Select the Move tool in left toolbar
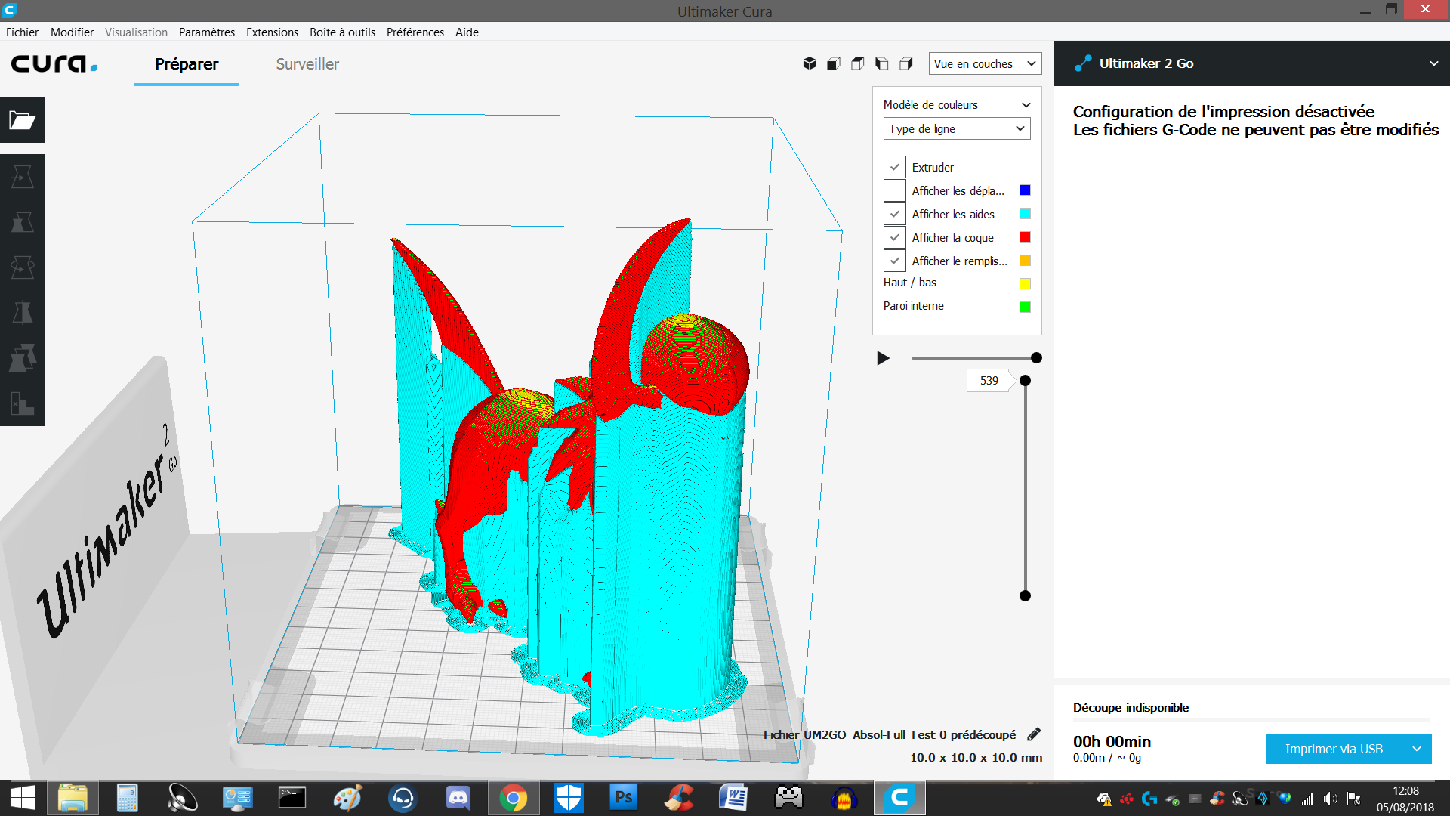Screen dimensions: 1450x816 point(23,177)
